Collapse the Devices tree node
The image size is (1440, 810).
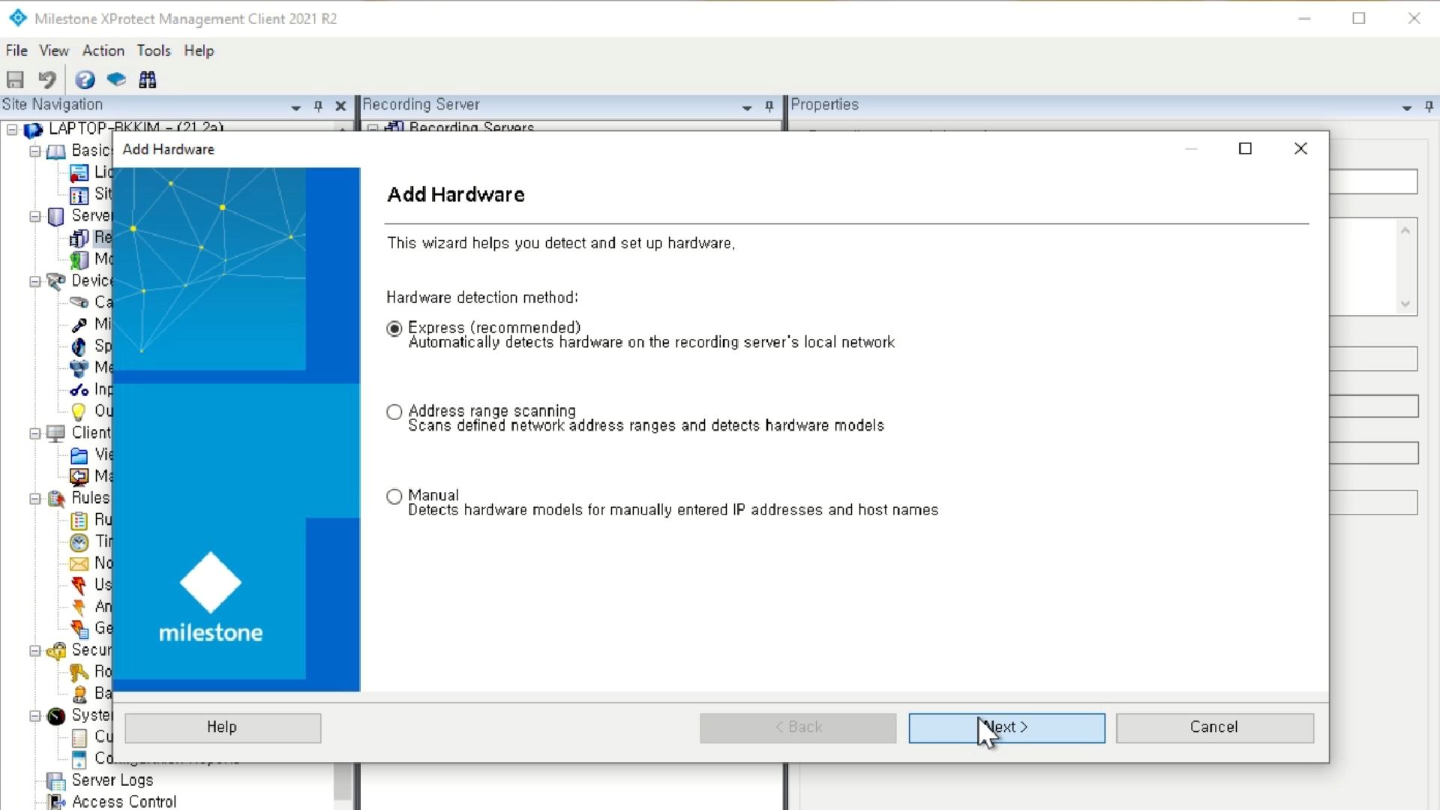coord(34,282)
